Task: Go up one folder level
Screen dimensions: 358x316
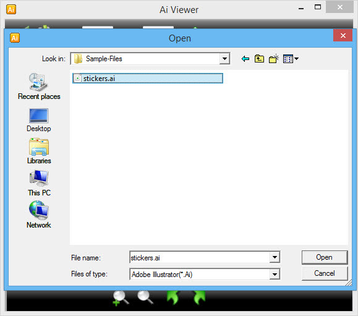Action: (x=259, y=59)
